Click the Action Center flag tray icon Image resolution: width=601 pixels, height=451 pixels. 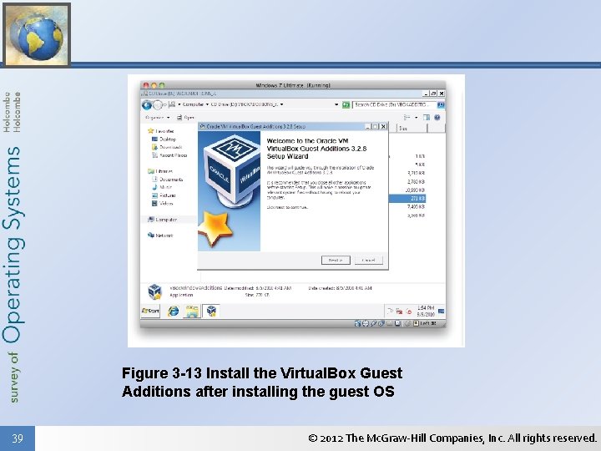coord(390,311)
